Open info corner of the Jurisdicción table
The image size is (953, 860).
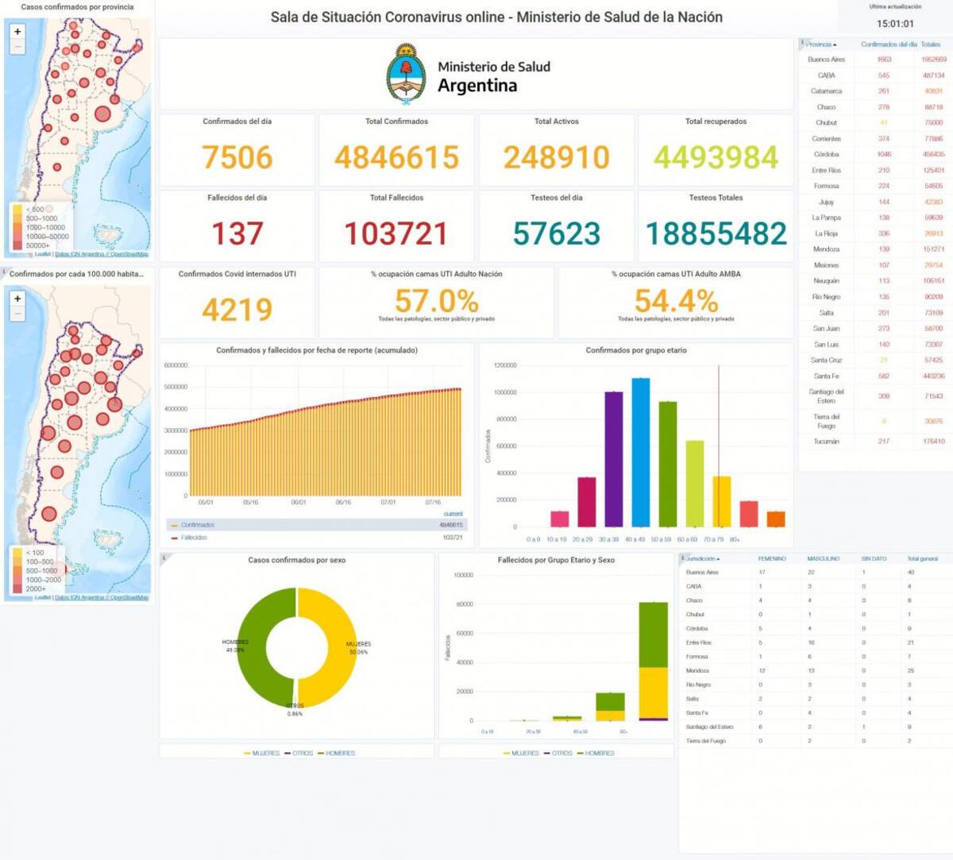point(682,557)
